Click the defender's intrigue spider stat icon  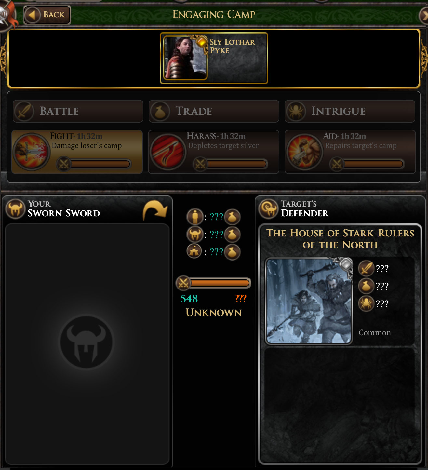pos(366,303)
